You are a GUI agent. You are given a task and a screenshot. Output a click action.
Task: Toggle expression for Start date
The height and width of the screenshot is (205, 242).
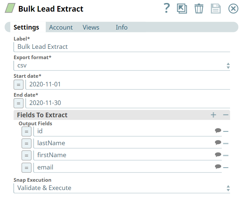point(19,85)
